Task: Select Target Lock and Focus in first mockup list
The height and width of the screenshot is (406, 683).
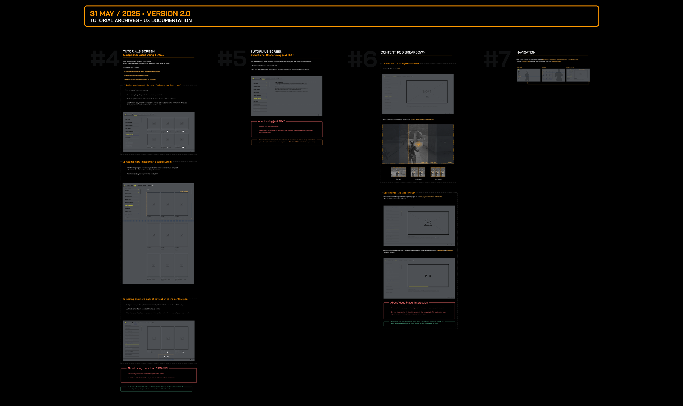Action: 129,135
